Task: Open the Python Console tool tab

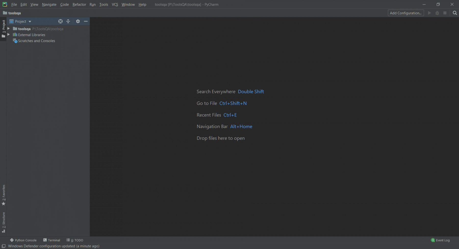Action: 23,240
